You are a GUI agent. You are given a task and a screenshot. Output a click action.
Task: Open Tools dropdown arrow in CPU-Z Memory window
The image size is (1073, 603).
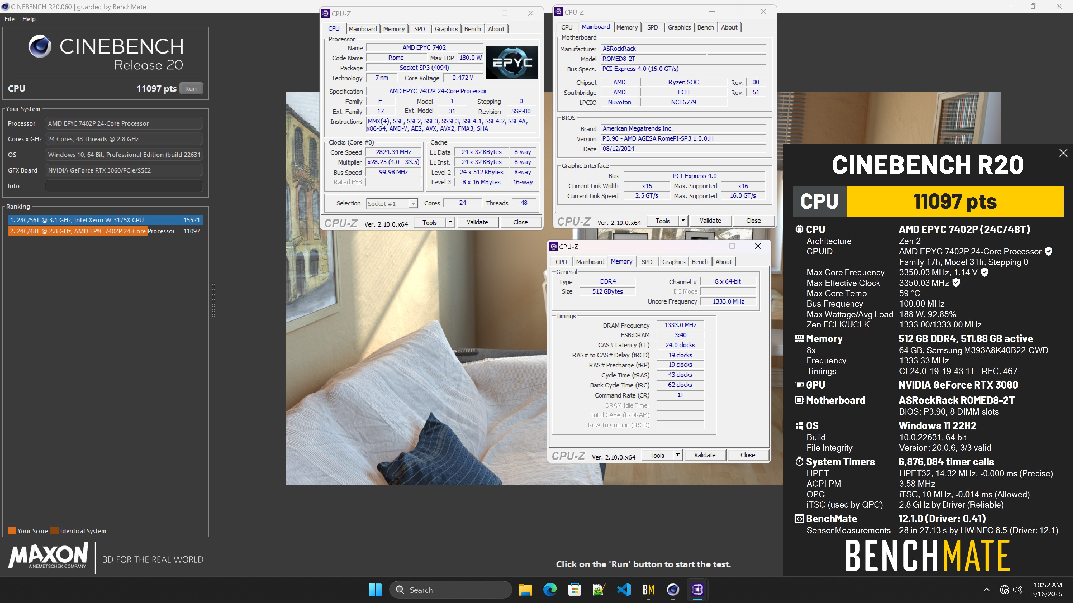(677, 455)
